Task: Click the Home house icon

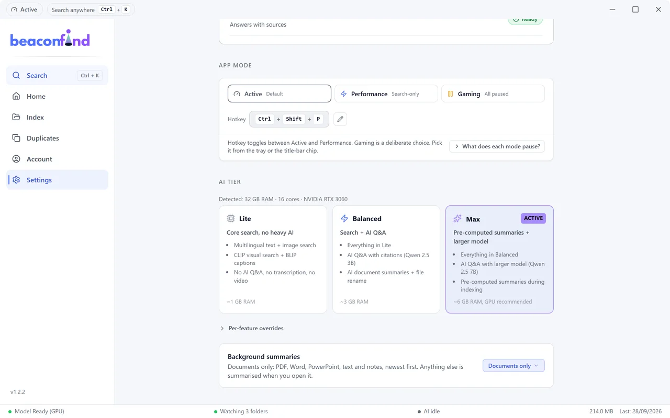Action: click(16, 96)
